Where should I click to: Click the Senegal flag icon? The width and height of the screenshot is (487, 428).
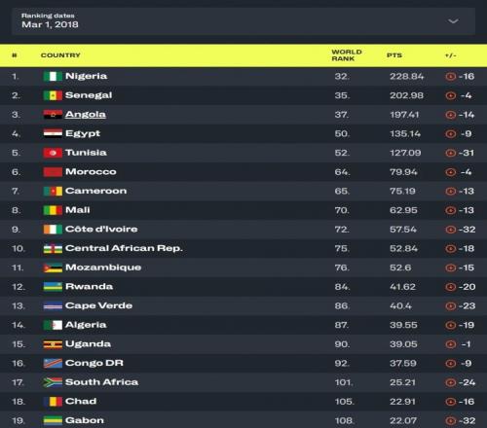(x=53, y=95)
